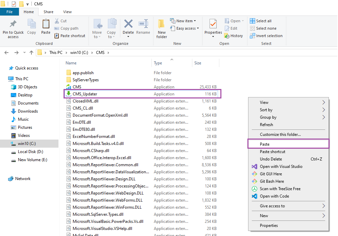Screen dimensions: 338x236
Task: Expand the Easy access dropdown
Action: tap(185, 28)
